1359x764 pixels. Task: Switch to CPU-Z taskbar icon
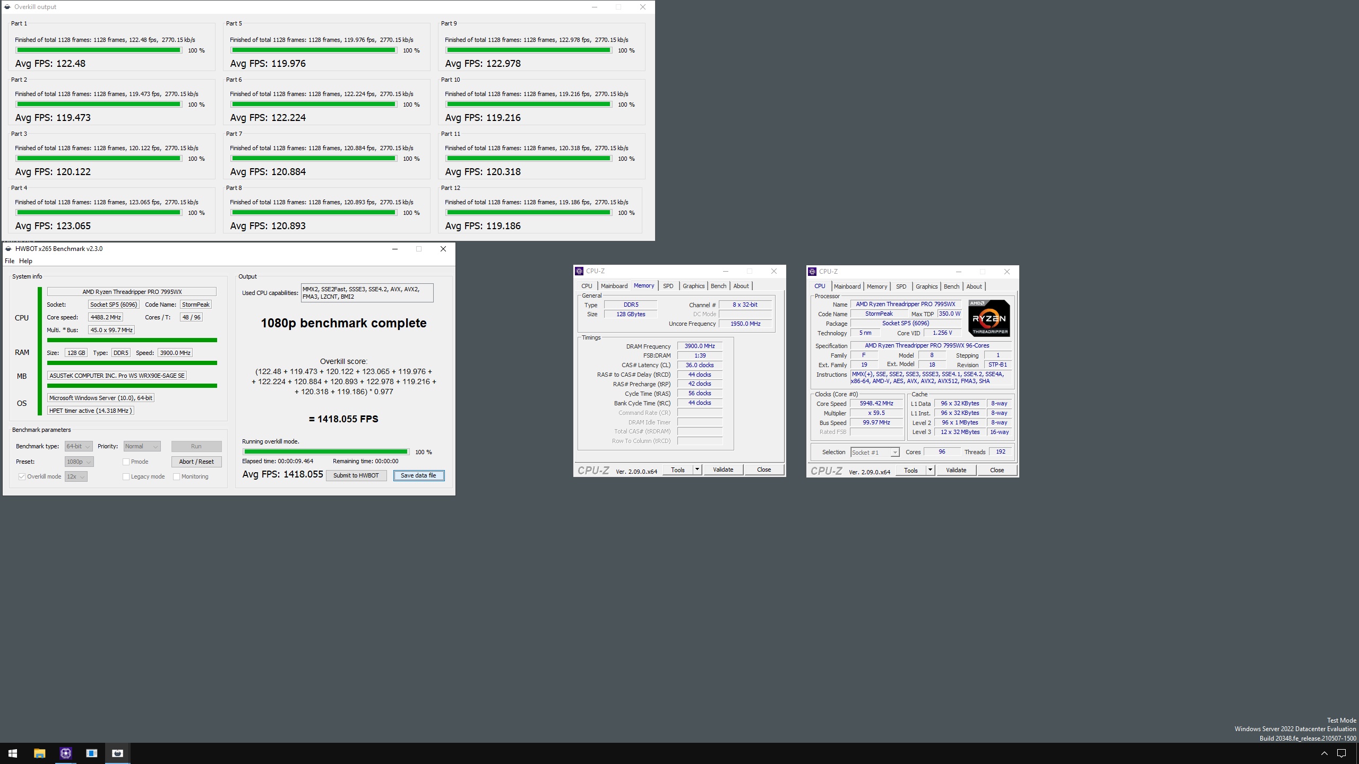click(x=65, y=753)
